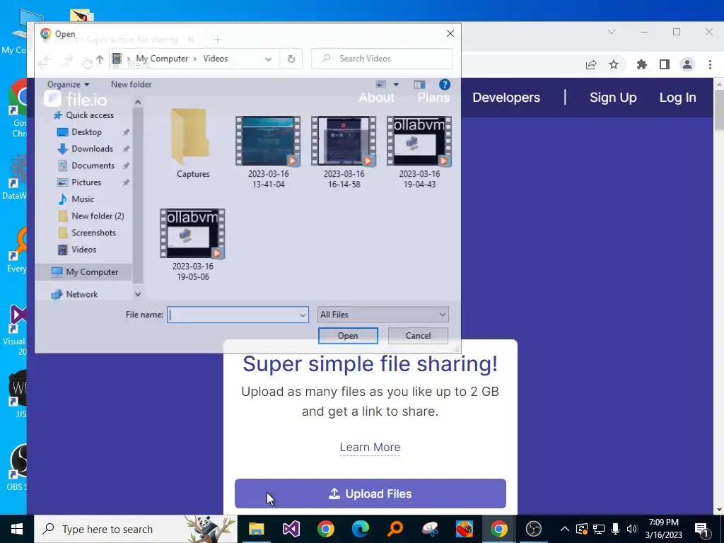Open Chrome extensions puzzle icon
This screenshot has height=543, width=724.
[x=642, y=64]
